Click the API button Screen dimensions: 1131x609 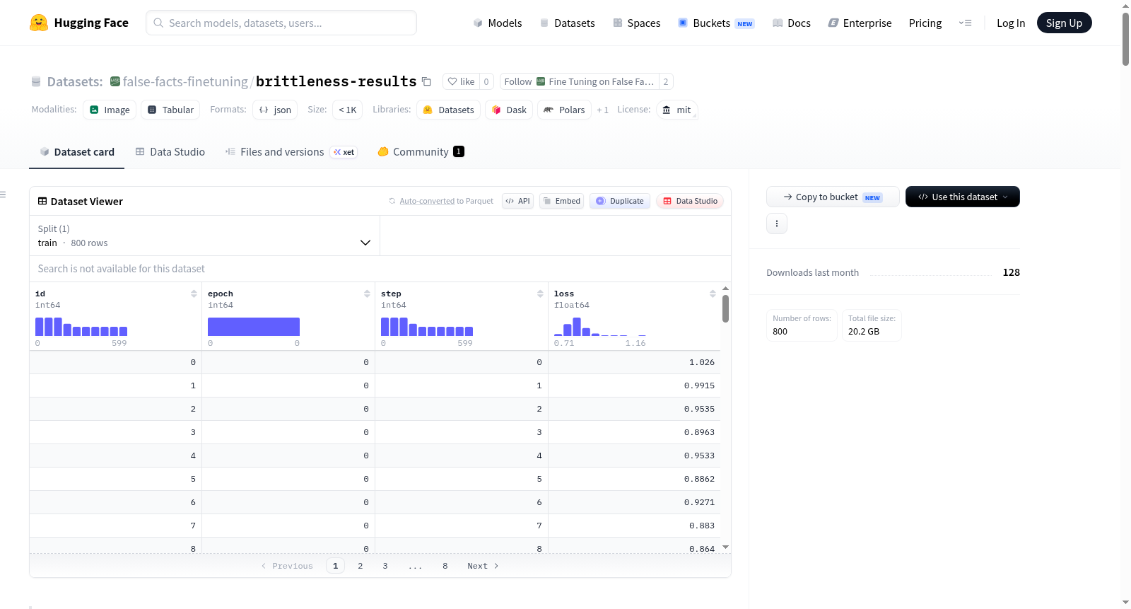point(517,201)
